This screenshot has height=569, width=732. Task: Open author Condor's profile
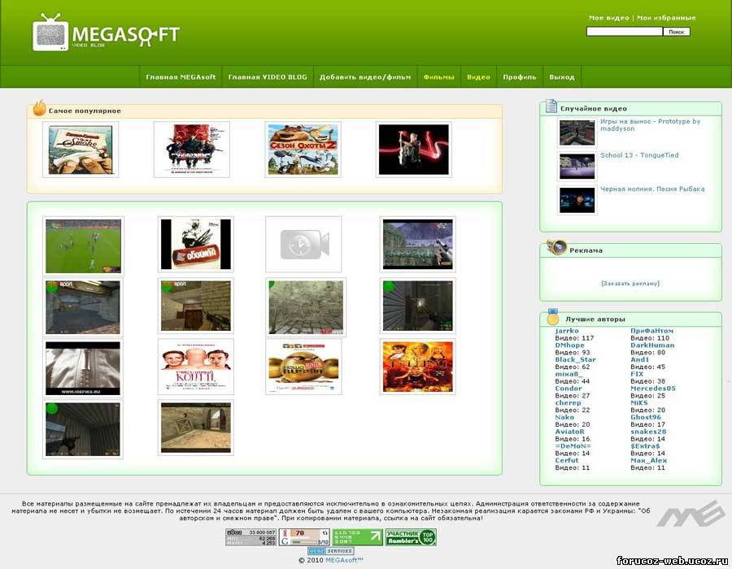coord(569,389)
